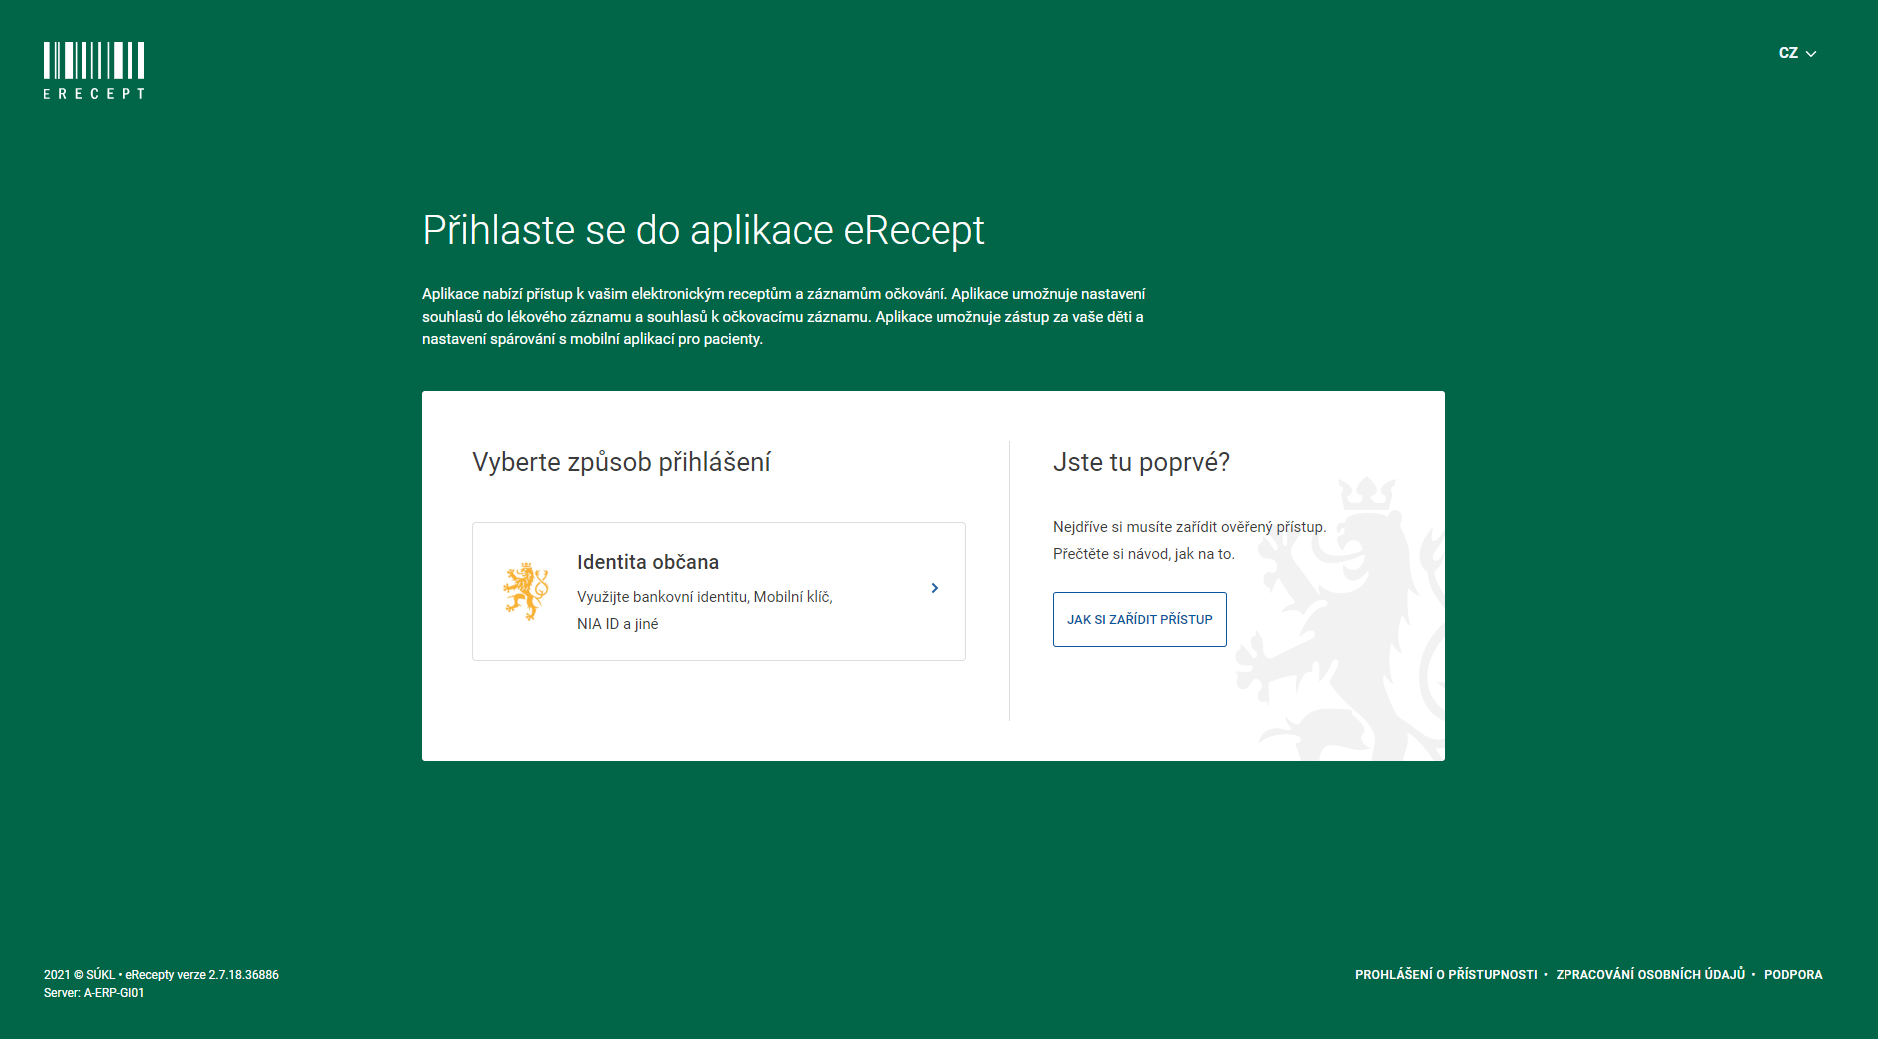Click the faded lion watermark graphic
Image resolution: width=1878 pixels, height=1039 pixels.
pyautogui.click(x=1340, y=619)
